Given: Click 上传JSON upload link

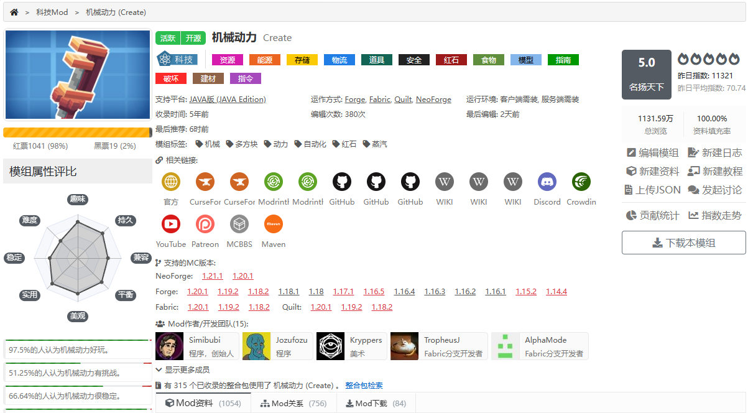Looking at the screenshot, I should tap(652, 190).
